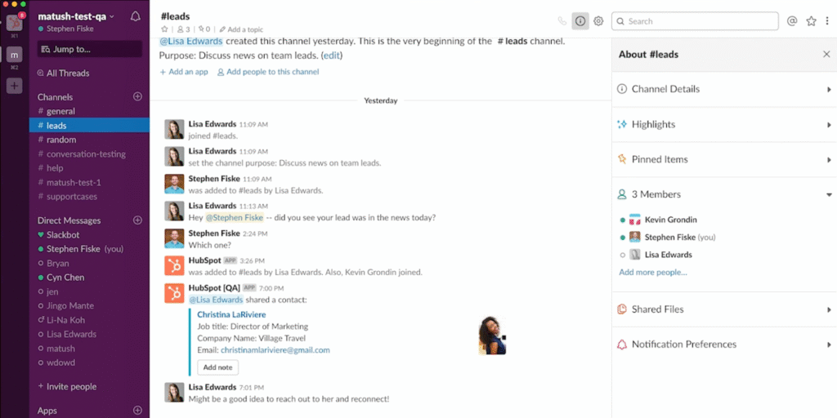Select the #leads channel in sidebar
This screenshot has width=837, height=418.
[89, 125]
